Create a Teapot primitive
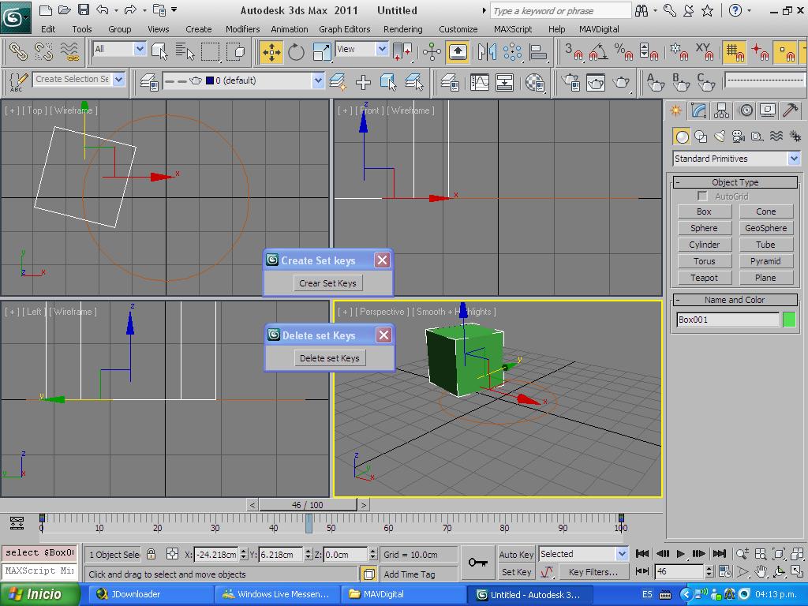The width and height of the screenshot is (808, 606). click(x=704, y=278)
